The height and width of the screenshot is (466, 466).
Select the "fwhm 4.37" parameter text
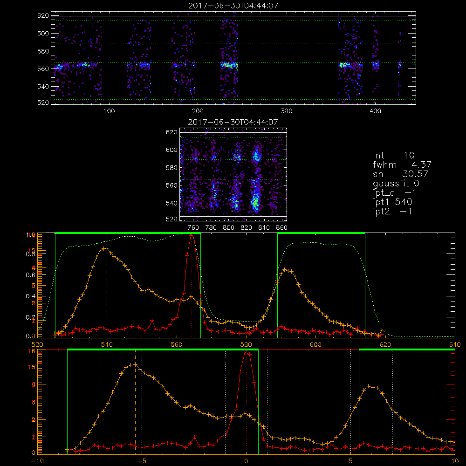(x=402, y=164)
